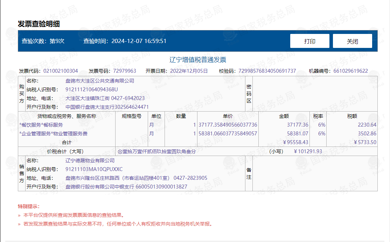Click the 税率 column header
The image size is (390, 242).
318,116
